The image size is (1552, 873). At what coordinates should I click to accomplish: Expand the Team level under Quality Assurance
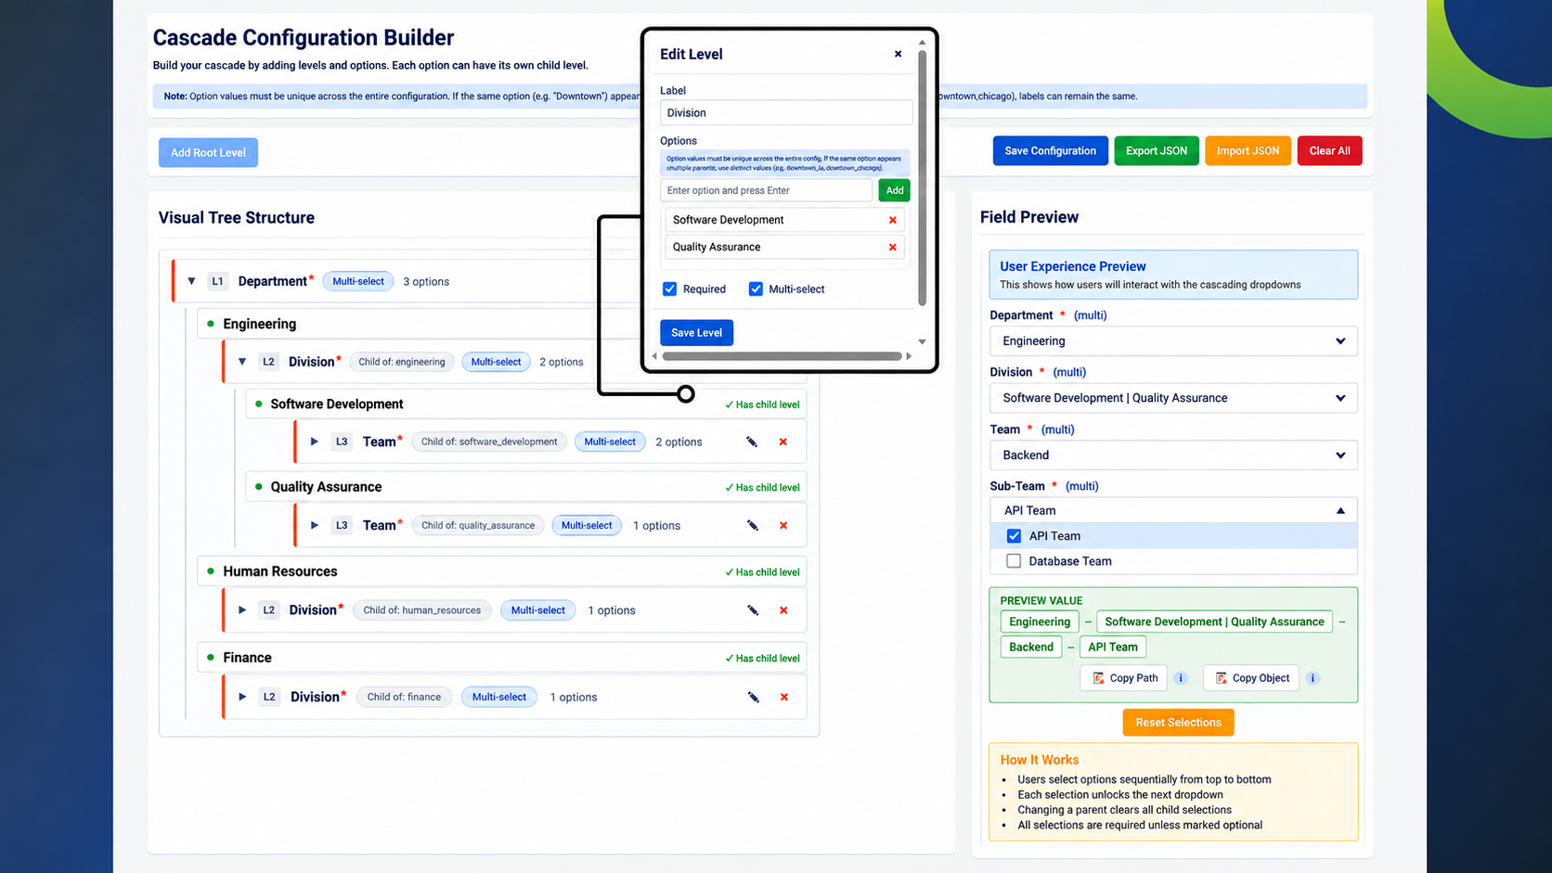pos(315,525)
